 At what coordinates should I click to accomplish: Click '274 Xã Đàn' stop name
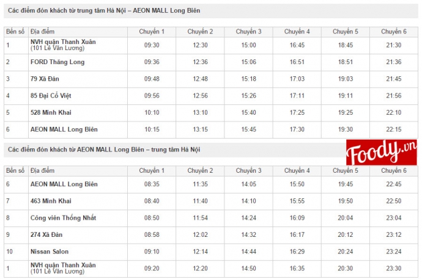[x=46, y=234]
